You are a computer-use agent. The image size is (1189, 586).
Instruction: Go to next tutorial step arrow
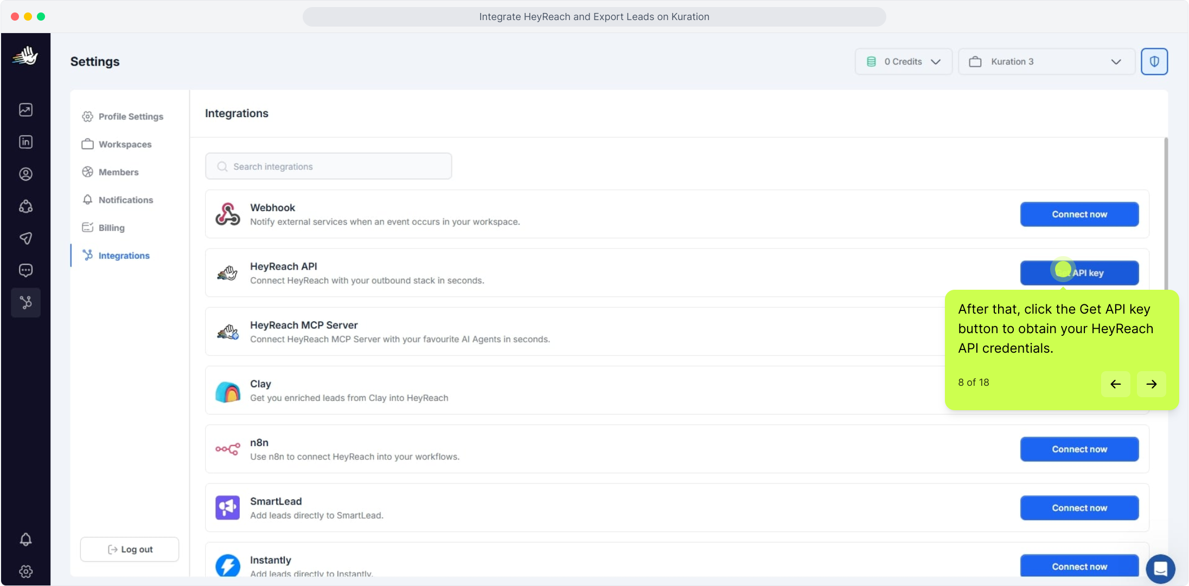[x=1152, y=384]
